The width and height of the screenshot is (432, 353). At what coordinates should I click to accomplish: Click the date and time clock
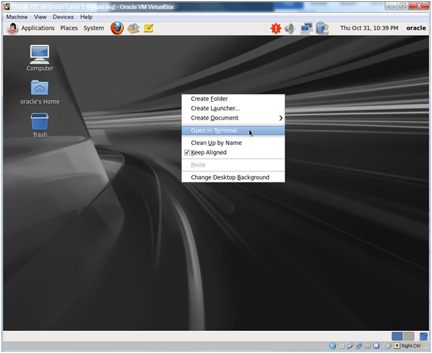coord(369,28)
